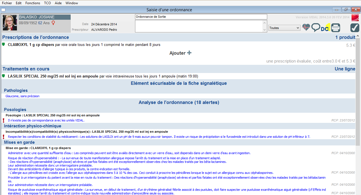Click the main panel scrollbar up arrow
This screenshot has height=195, width=361.
358,36
